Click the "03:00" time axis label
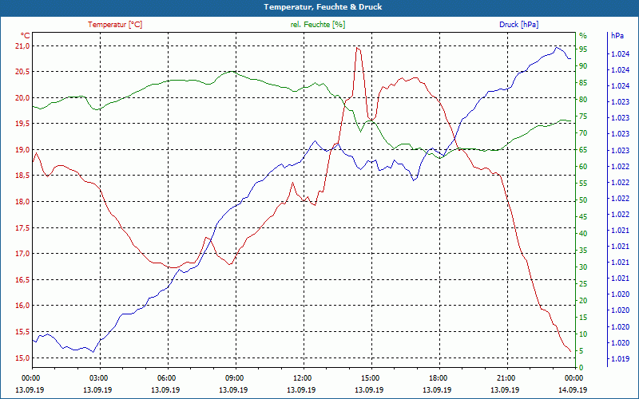639x399 pixels. 98,377
